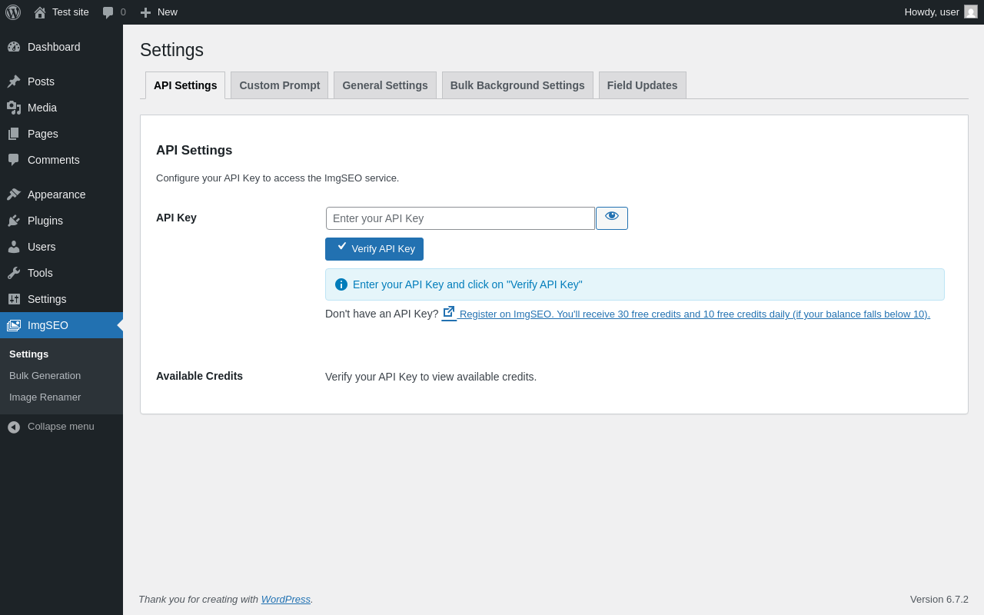
Task: Click 'Configure your API Key' description text
Action: click(x=278, y=178)
